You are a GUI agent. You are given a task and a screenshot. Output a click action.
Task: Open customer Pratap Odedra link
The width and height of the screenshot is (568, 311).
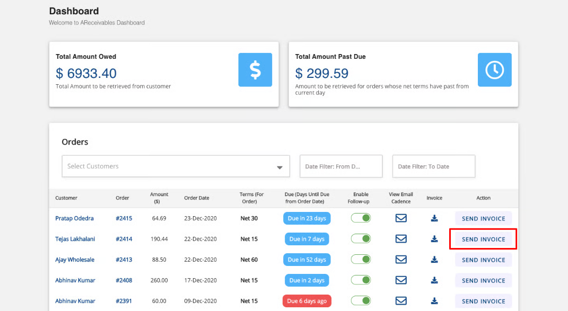[74, 218]
